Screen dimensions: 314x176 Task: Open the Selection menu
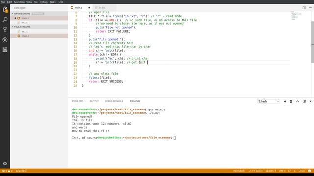click(x=19, y=2)
